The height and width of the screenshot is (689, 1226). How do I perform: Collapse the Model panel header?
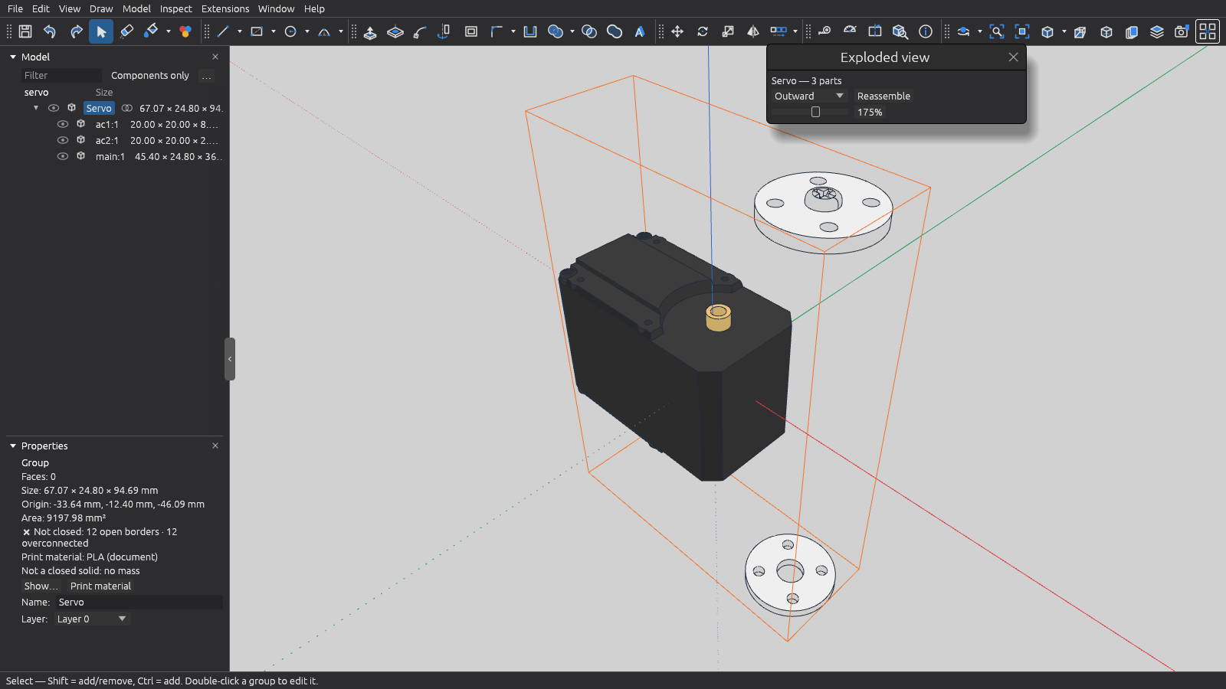[13, 57]
